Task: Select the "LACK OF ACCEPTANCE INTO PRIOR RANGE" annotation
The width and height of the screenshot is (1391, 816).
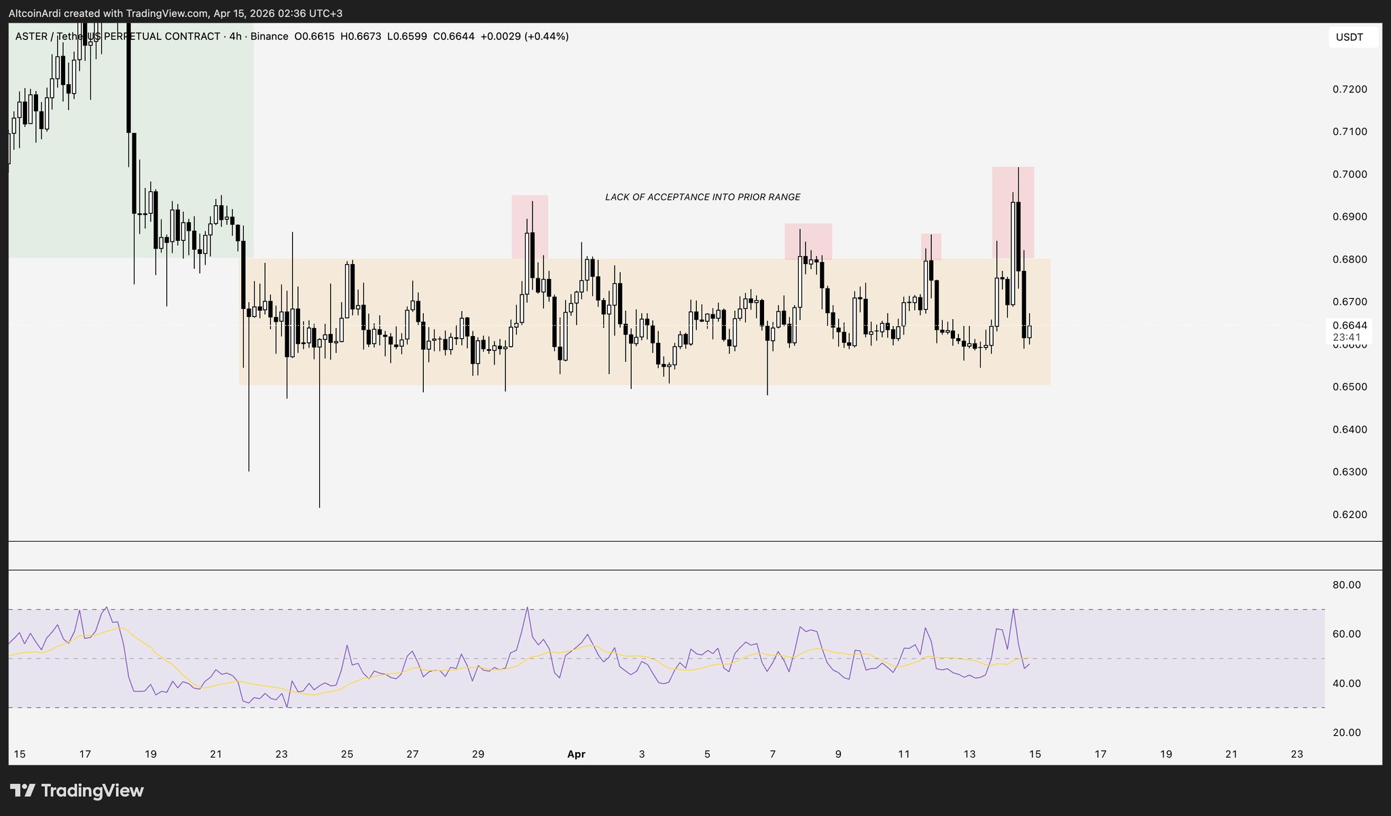Action: 702,198
